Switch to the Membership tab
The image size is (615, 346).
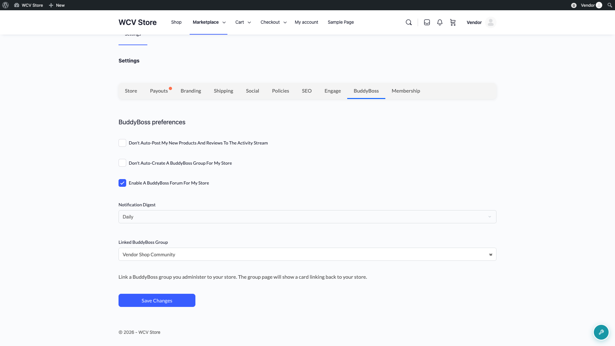tap(406, 91)
